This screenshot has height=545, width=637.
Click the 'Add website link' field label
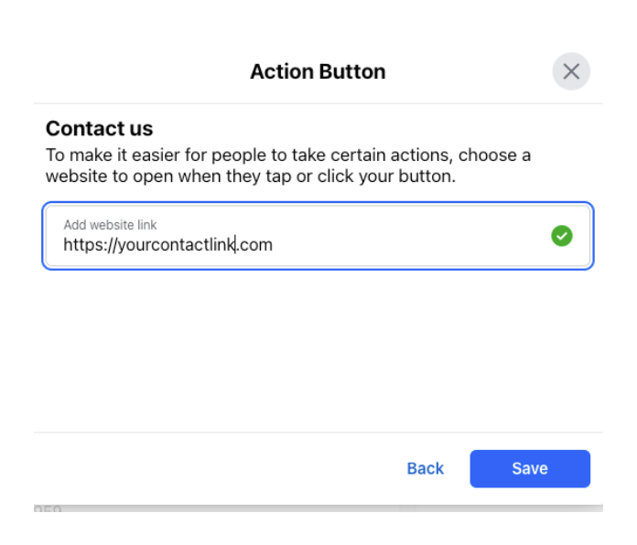point(110,225)
